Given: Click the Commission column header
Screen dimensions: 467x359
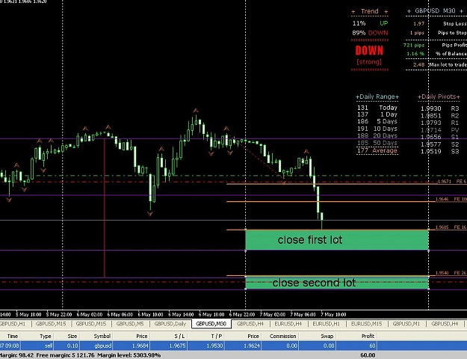Looking at the screenshot, I should tap(282, 336).
